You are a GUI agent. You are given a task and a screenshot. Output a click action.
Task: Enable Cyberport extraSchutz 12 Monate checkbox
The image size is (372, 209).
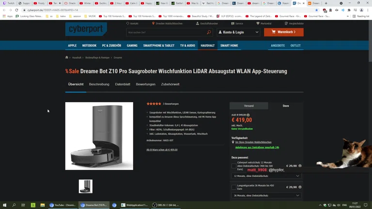tap(233, 166)
